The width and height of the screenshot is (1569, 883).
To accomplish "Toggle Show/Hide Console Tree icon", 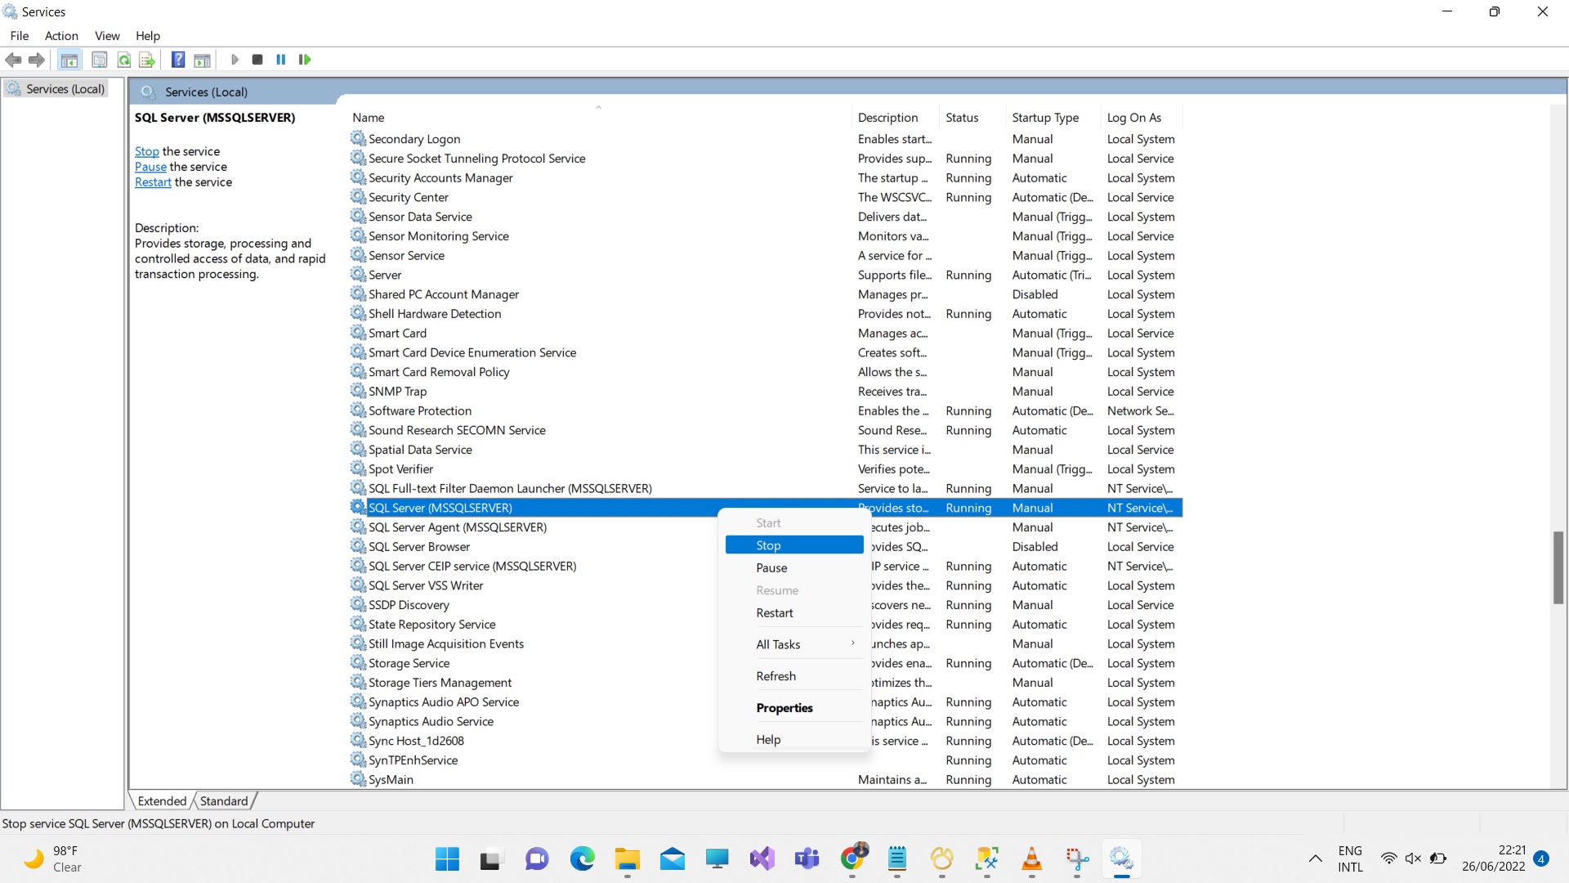I will tap(69, 60).
